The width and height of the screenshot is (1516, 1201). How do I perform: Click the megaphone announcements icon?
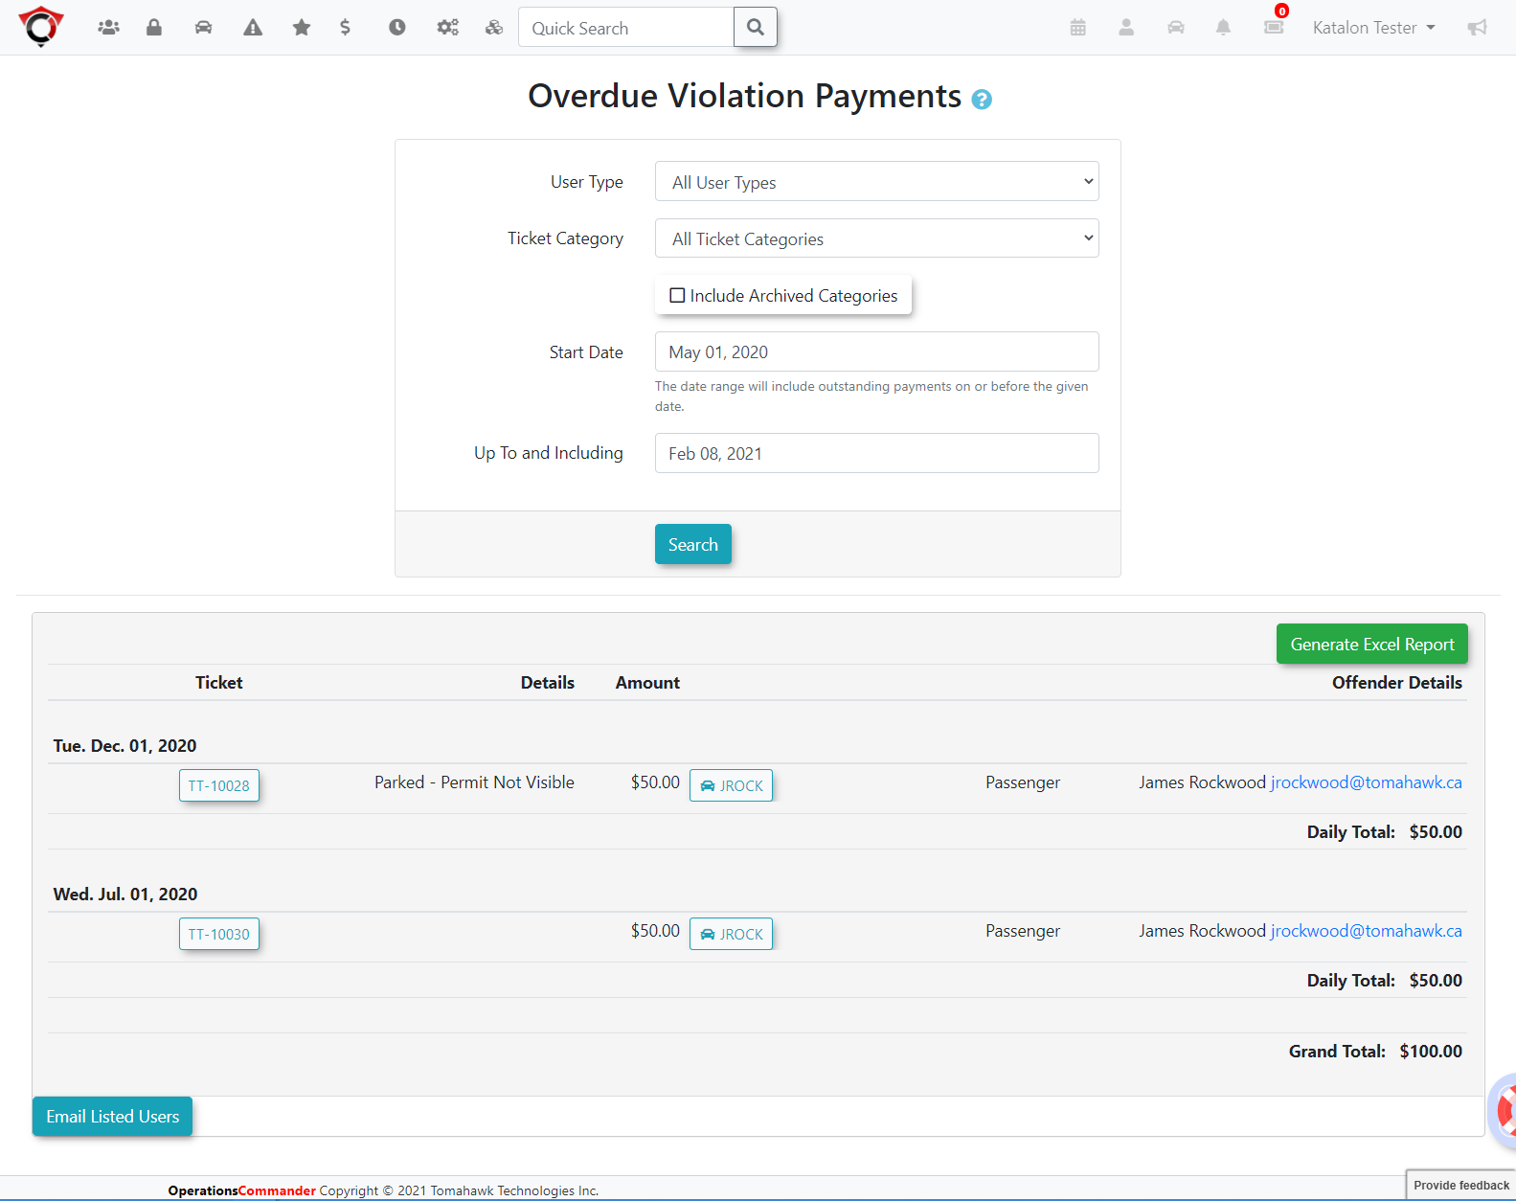1477,28
